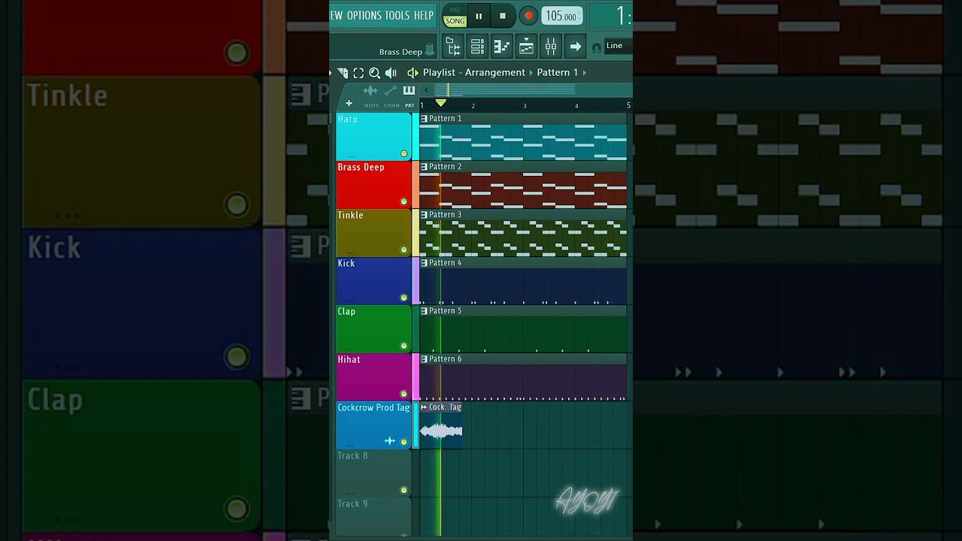The image size is (962, 541).
Task: Select the playlist draw tool icon
Action: pyautogui.click(x=343, y=73)
